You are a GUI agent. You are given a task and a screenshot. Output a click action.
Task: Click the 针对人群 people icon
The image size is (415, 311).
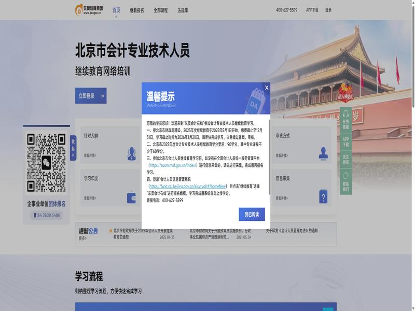pos(132,153)
